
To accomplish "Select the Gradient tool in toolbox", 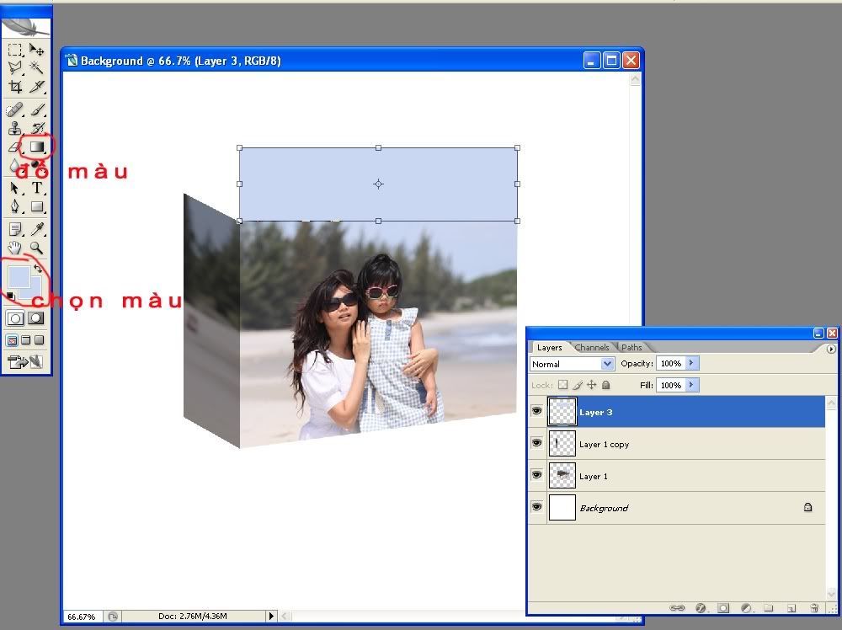I will [x=37, y=147].
